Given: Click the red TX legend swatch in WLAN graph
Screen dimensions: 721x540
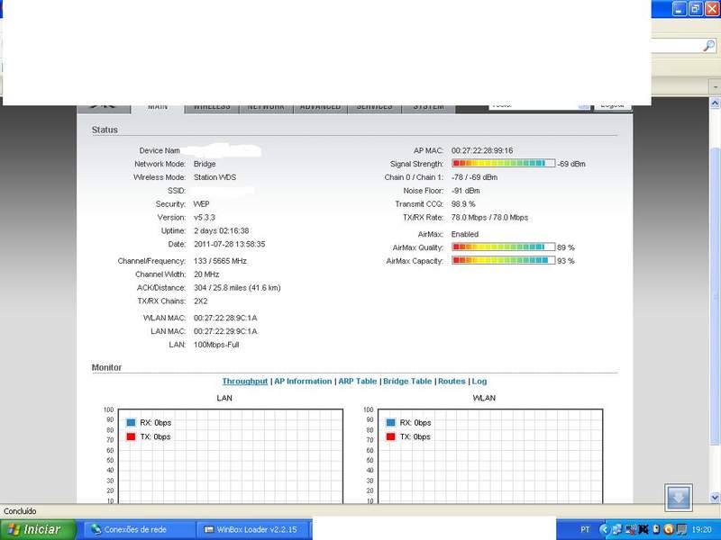Looking at the screenshot, I should (x=391, y=436).
